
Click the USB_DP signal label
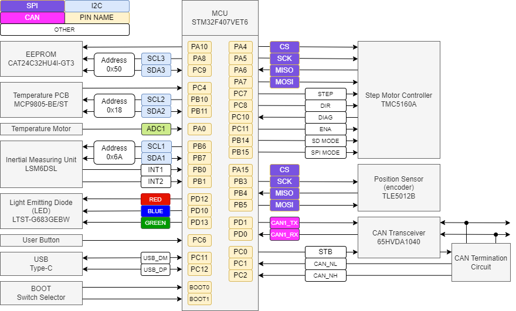[x=155, y=270]
